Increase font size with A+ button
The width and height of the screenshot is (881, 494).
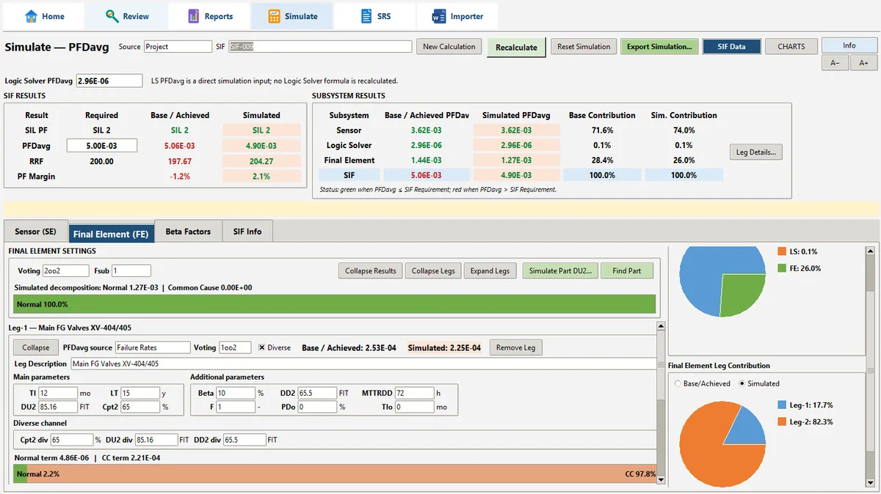click(863, 63)
